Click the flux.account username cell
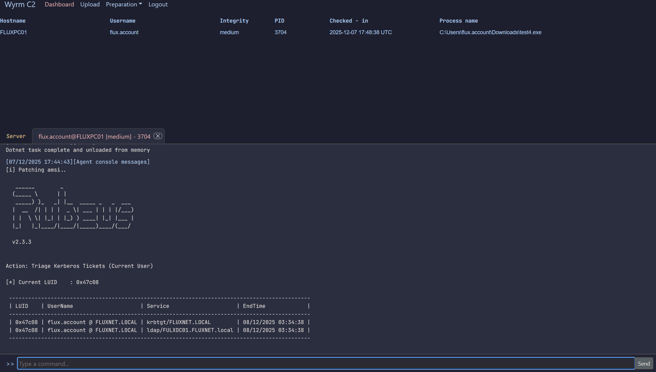 pyautogui.click(x=124, y=32)
